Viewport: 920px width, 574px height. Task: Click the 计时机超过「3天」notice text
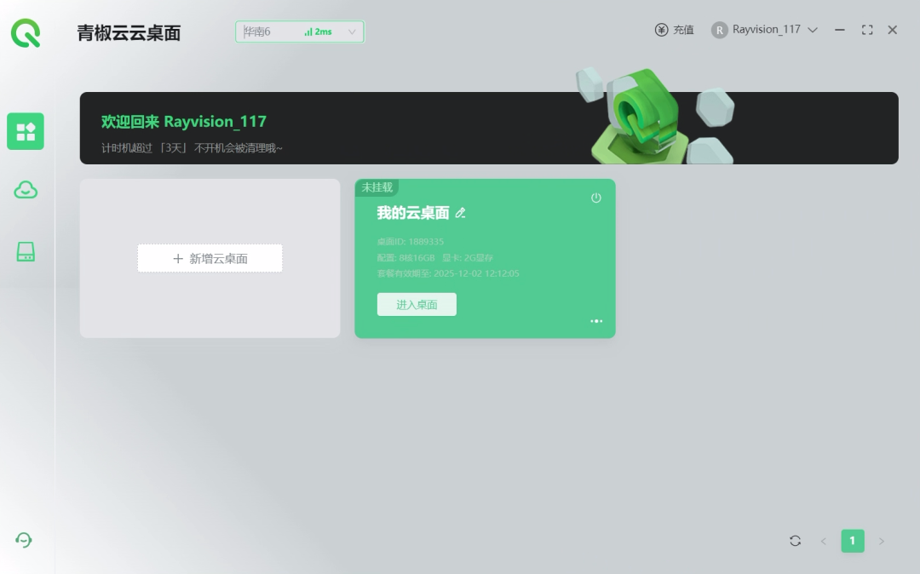coord(192,147)
